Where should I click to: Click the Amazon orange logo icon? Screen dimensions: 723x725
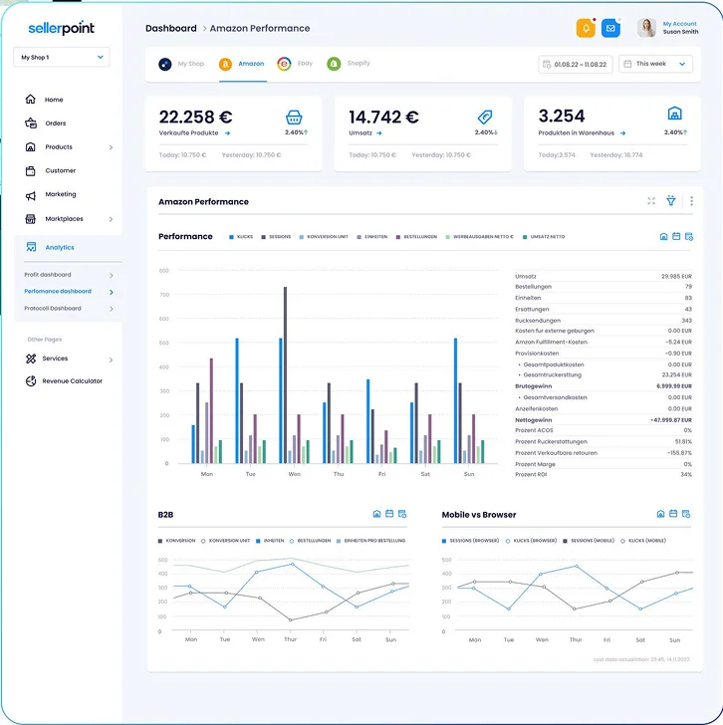(225, 64)
